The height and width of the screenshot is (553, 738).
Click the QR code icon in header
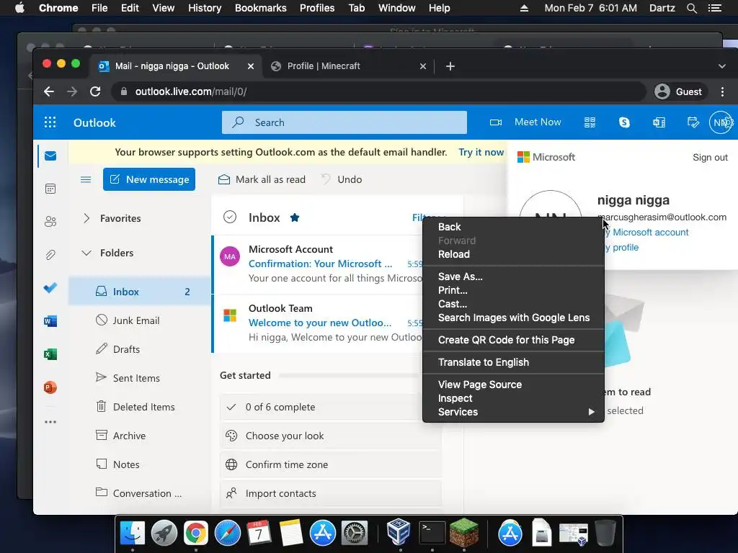(590, 122)
